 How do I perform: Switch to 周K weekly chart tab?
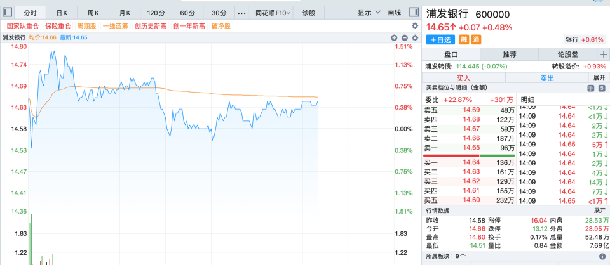click(93, 13)
